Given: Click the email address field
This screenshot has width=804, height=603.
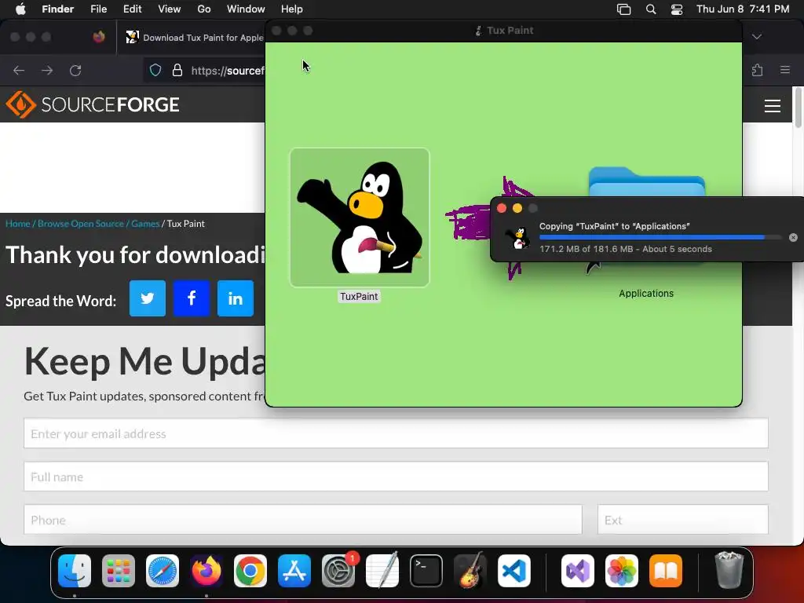Looking at the screenshot, I should 396,433.
